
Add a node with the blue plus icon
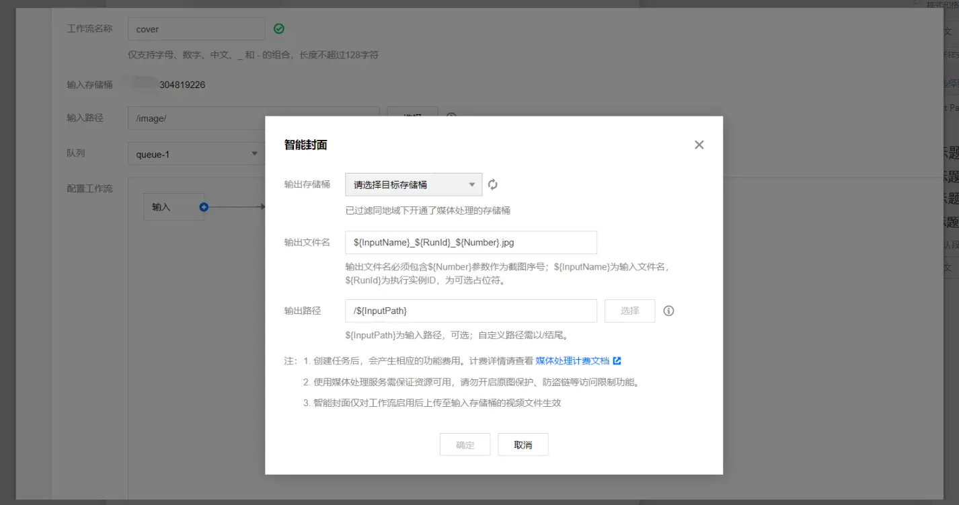click(x=204, y=207)
